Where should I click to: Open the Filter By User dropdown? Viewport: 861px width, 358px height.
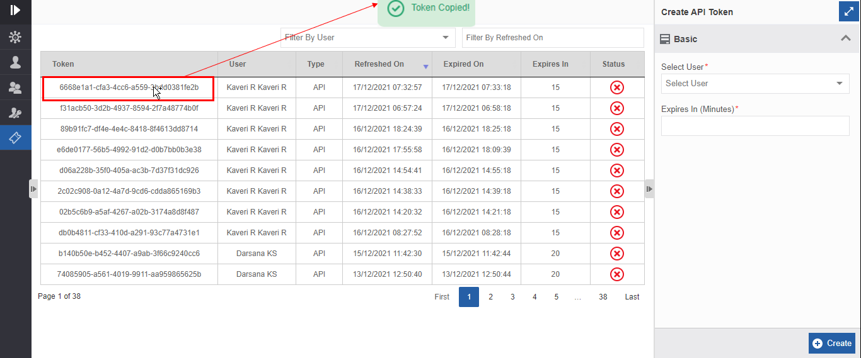pos(367,38)
